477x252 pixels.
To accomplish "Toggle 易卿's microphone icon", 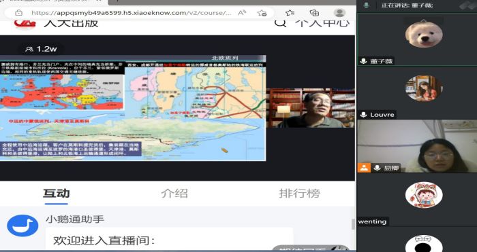I will 378,168.
